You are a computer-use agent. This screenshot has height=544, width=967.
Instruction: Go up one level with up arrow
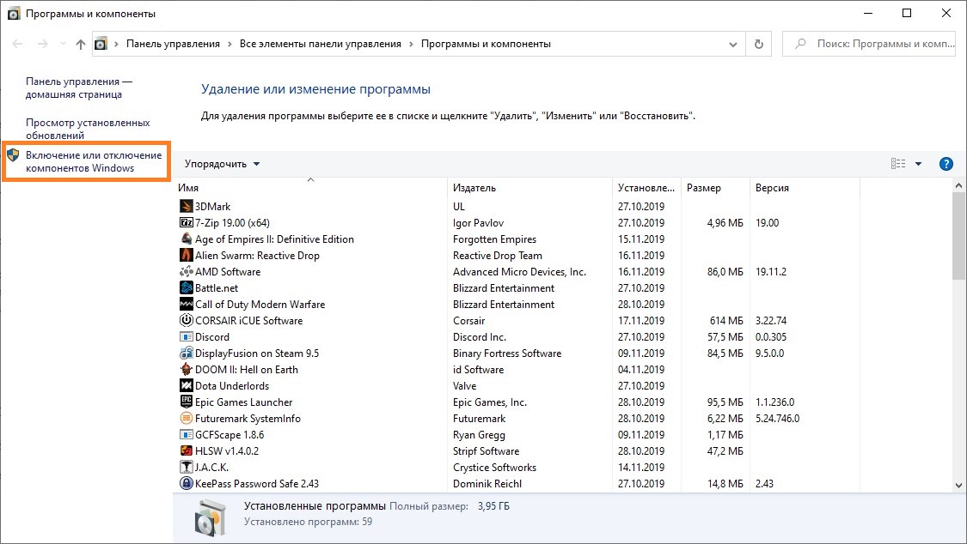point(81,44)
